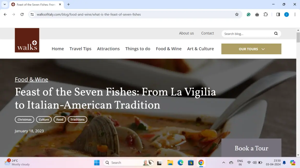Open the Travel Tips menu
The width and height of the screenshot is (300, 168).
click(x=80, y=49)
